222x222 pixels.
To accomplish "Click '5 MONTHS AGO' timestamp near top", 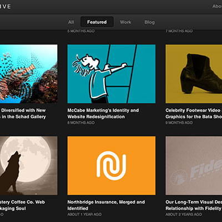I will pos(81,31).
